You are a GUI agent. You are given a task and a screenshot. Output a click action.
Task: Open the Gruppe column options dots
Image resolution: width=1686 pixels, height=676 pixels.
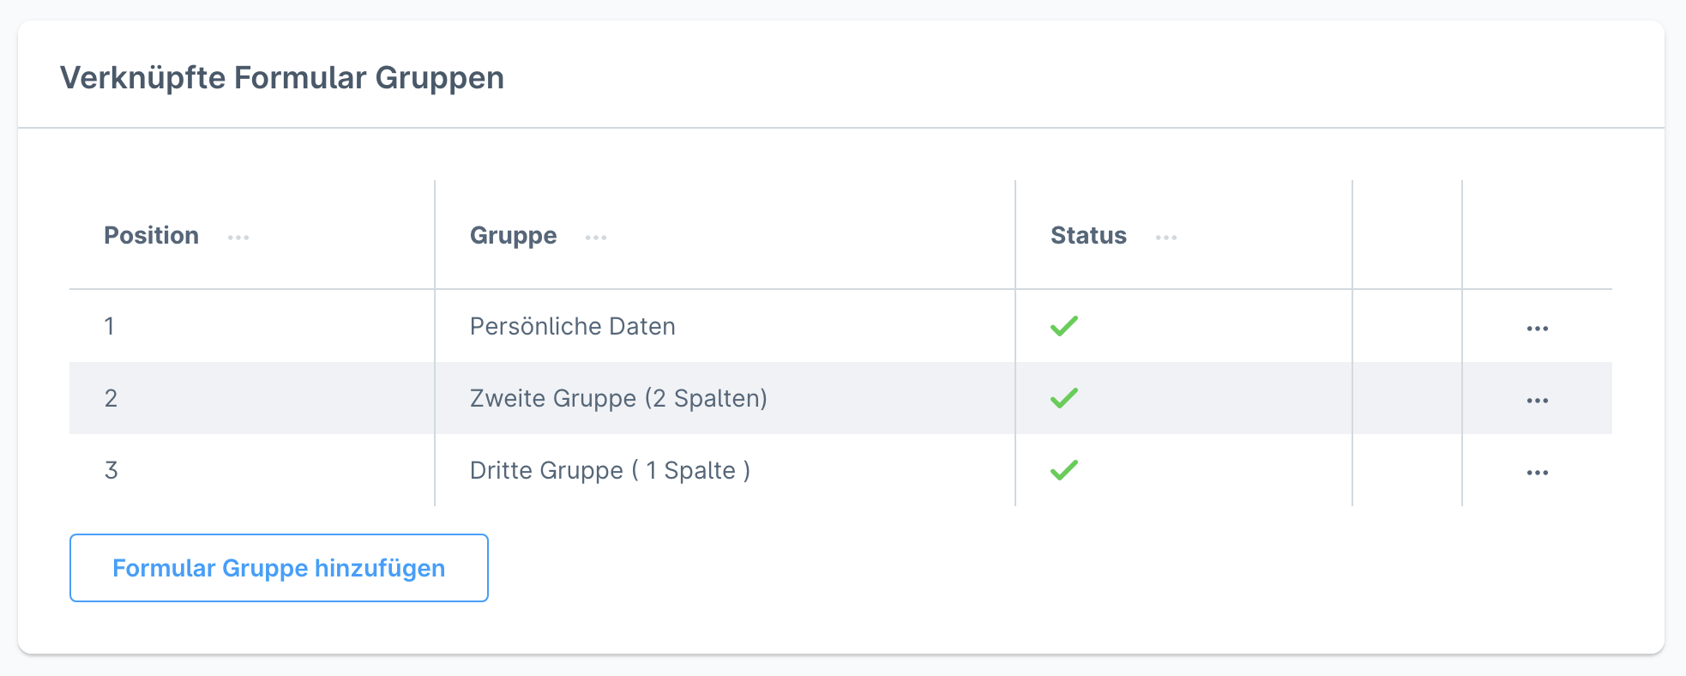(596, 238)
